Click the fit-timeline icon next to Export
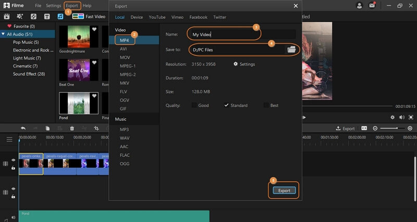The image size is (417, 222). (x=364, y=128)
